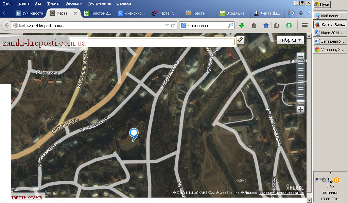Zoom in the map with plus button

click(300, 109)
